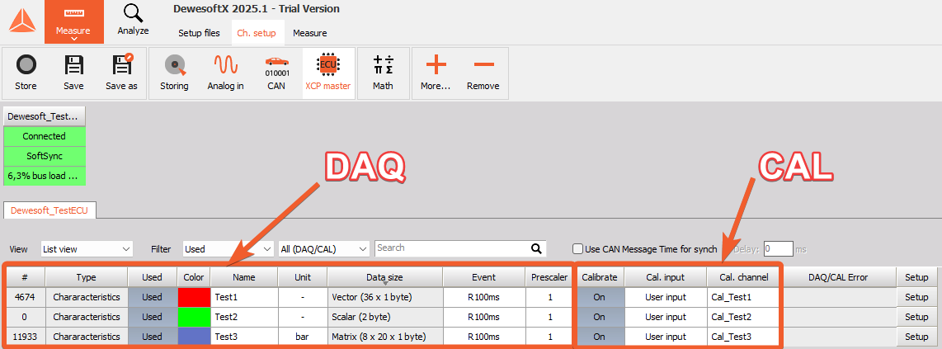942x349 pixels.
Task: Select the Test3 name cell
Action: [244, 337]
